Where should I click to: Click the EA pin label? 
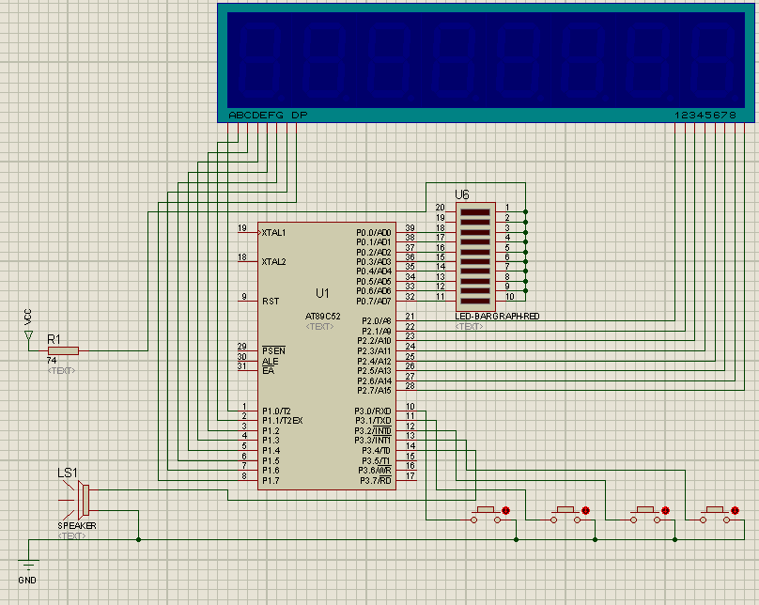click(268, 371)
